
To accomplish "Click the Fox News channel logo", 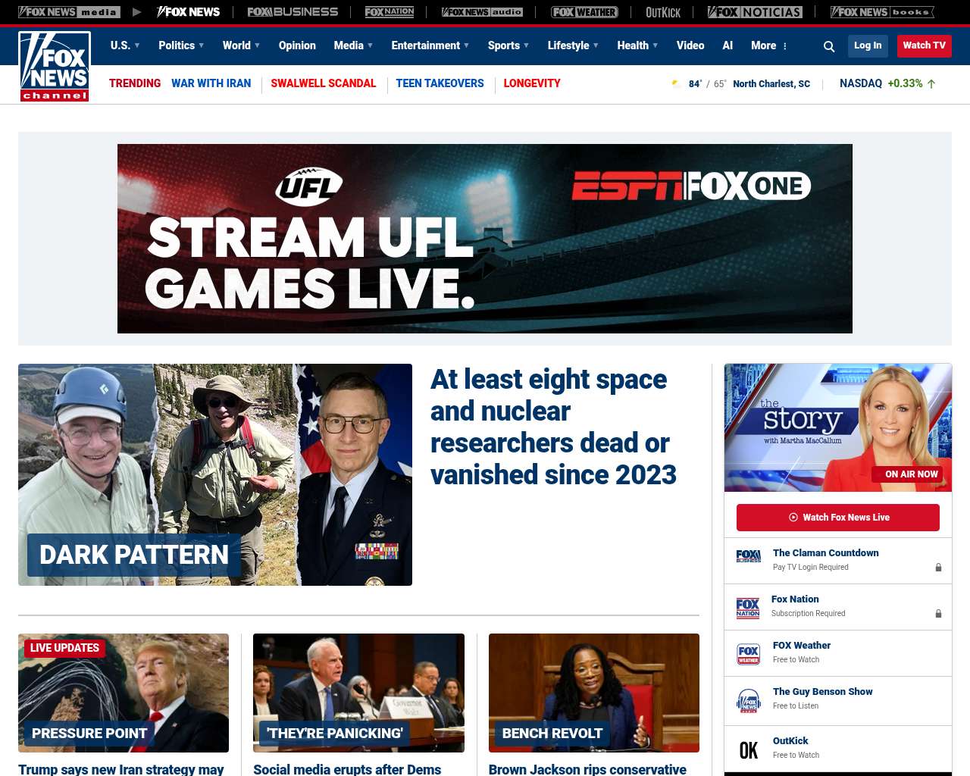I will (55, 66).
